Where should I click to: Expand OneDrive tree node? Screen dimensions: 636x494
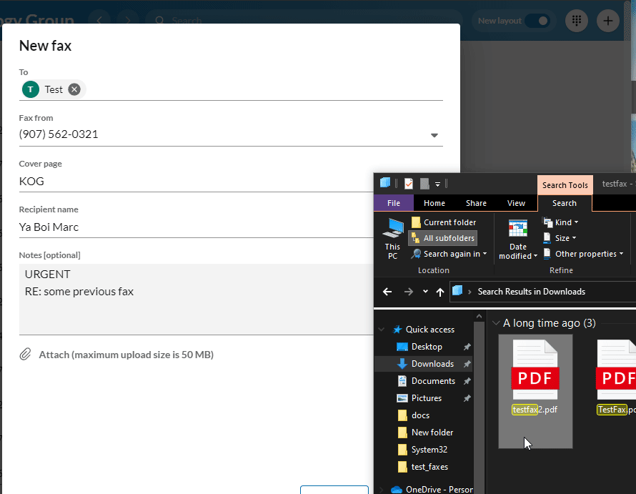tap(382, 490)
